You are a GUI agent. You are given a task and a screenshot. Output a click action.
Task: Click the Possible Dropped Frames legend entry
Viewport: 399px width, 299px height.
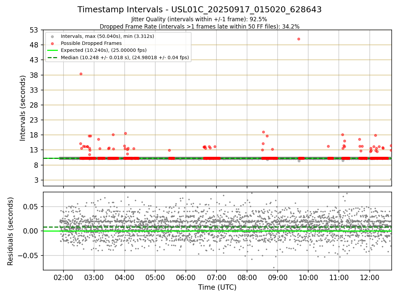click(x=91, y=43)
